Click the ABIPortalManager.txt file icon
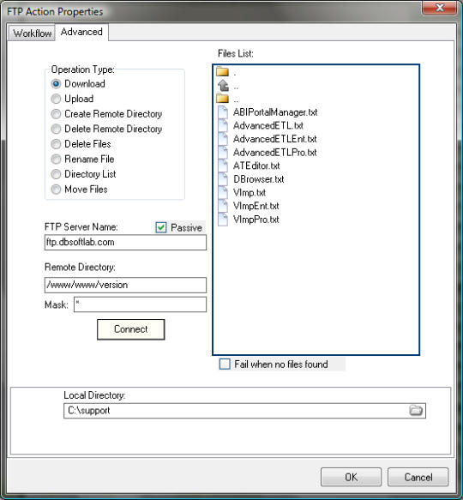This screenshot has width=463, height=500. tap(223, 112)
